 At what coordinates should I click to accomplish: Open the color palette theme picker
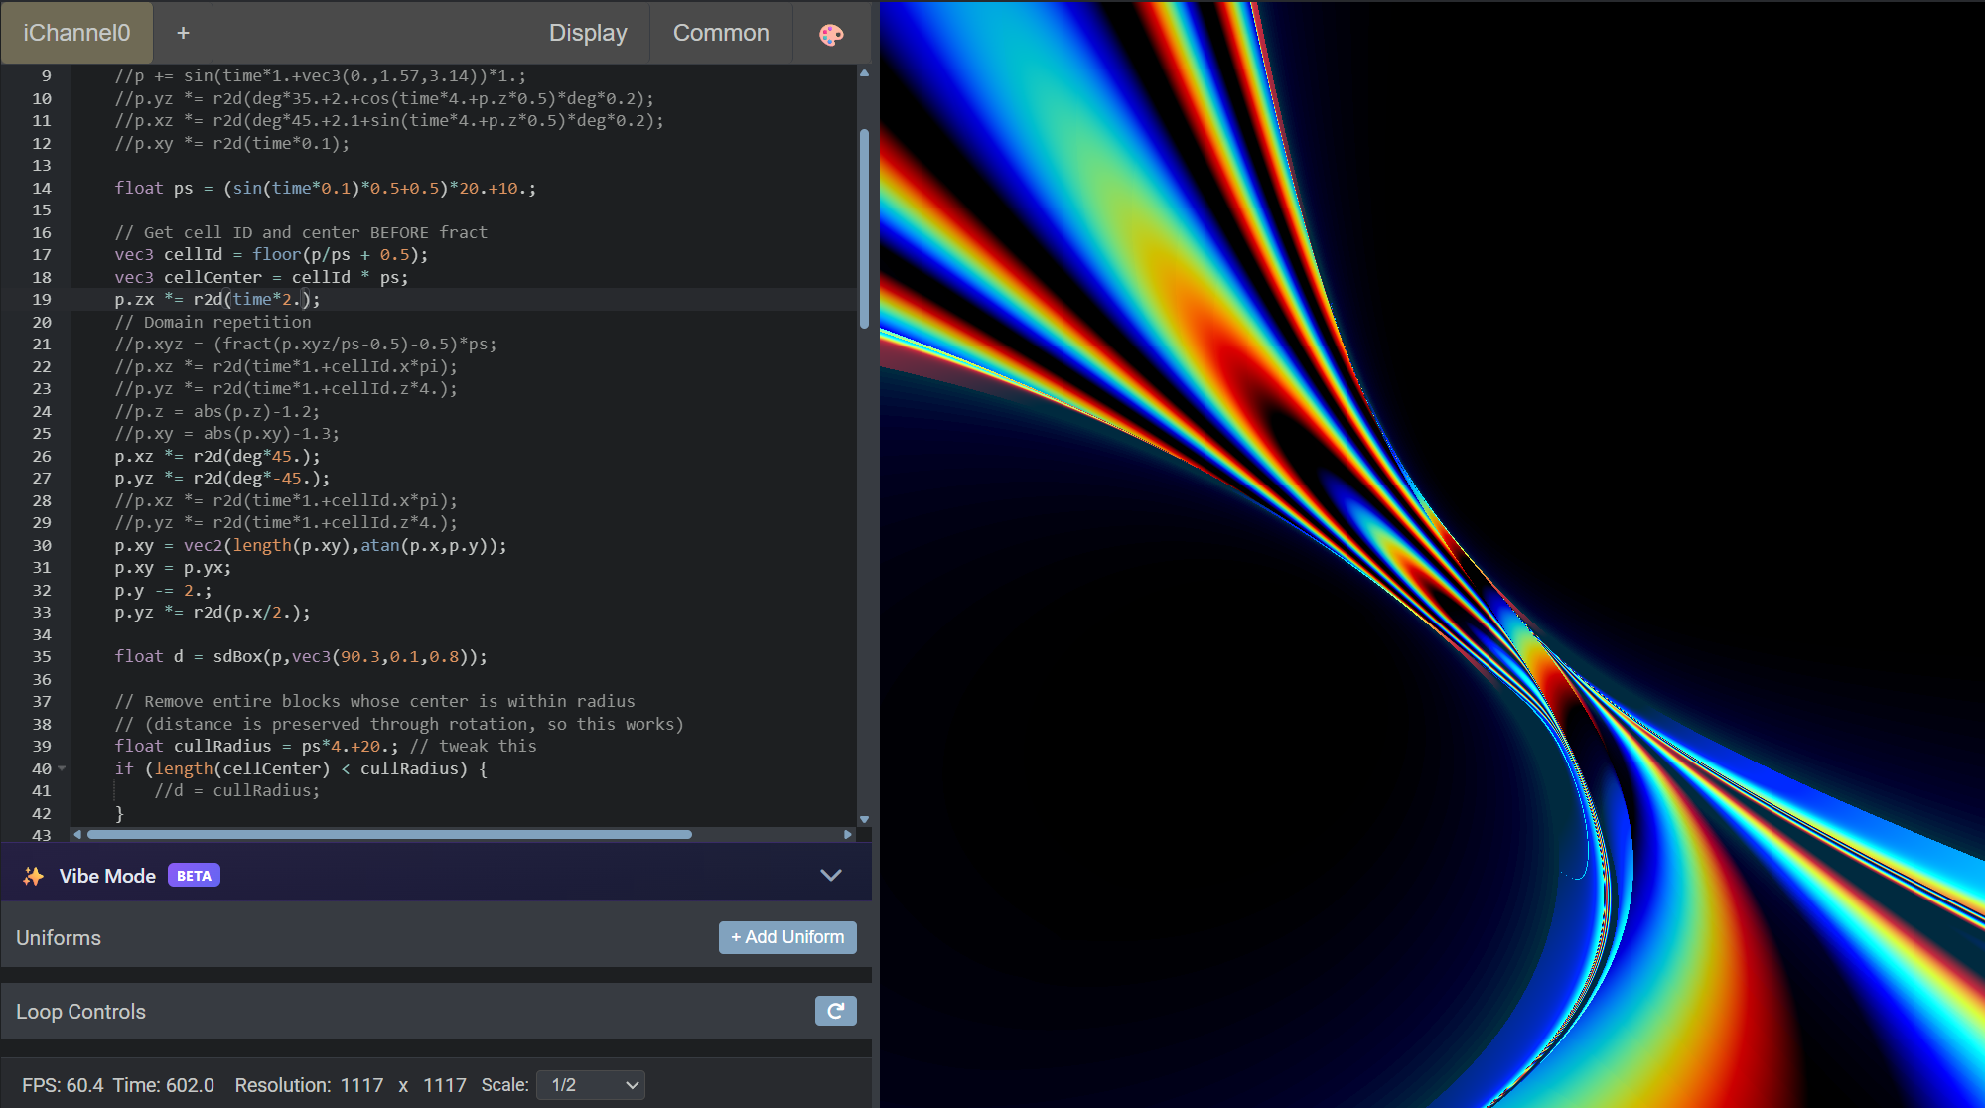tap(832, 33)
